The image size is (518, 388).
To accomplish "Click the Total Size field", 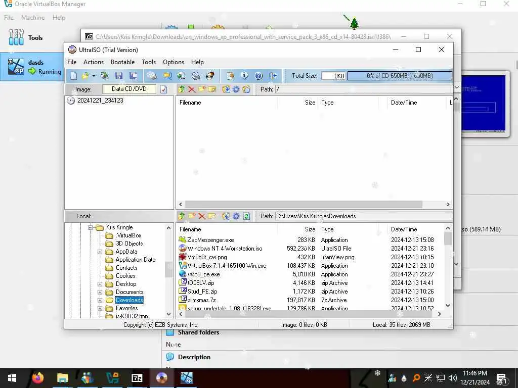I will pyautogui.click(x=333, y=76).
